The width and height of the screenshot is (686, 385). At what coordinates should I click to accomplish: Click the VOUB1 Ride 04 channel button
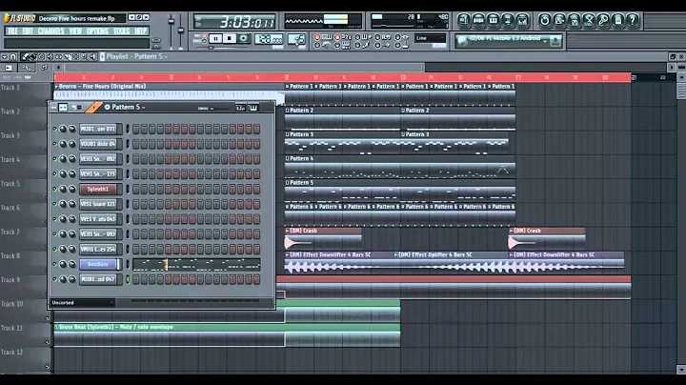(98, 144)
